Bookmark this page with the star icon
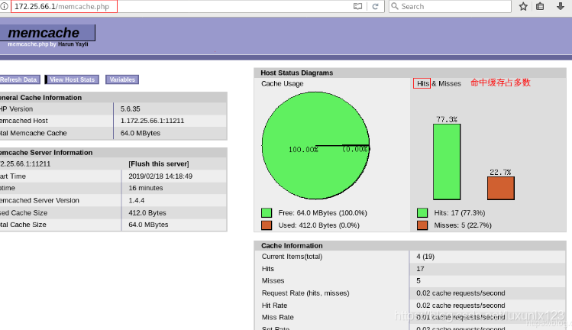Image resolution: width=572 pixels, height=330 pixels. pyautogui.click(x=523, y=6)
